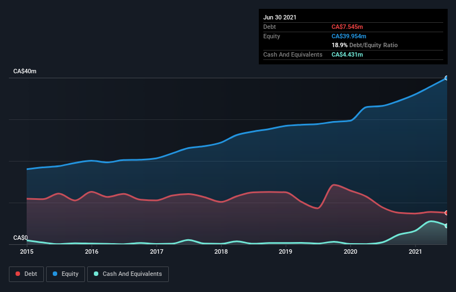This screenshot has width=456, height=292.
Task: Click the CA$4.431m cash value
Action: coord(347,54)
